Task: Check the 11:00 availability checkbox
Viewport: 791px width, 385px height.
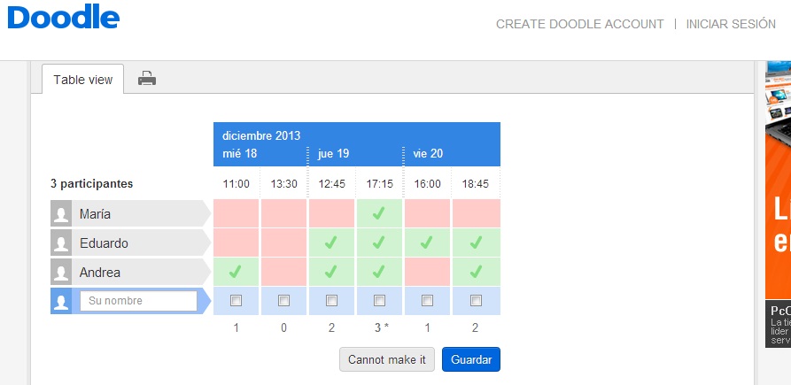Action: 236,301
